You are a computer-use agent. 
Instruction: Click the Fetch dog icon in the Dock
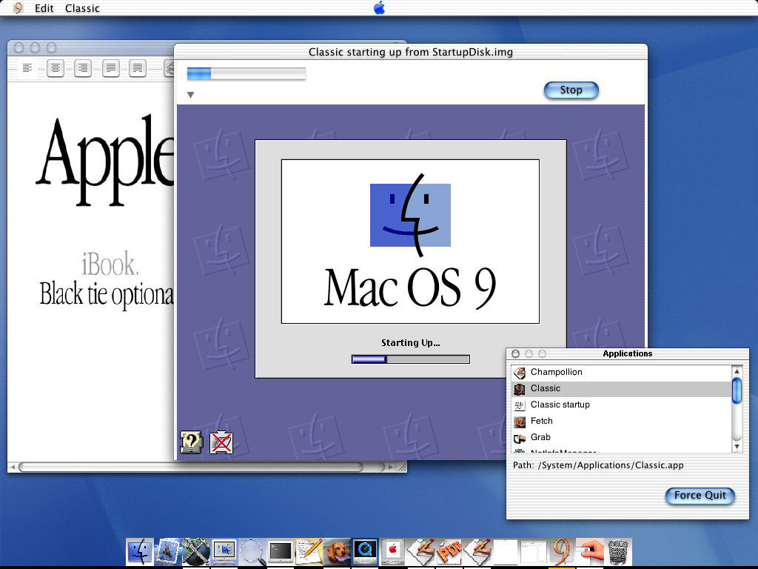coord(337,551)
